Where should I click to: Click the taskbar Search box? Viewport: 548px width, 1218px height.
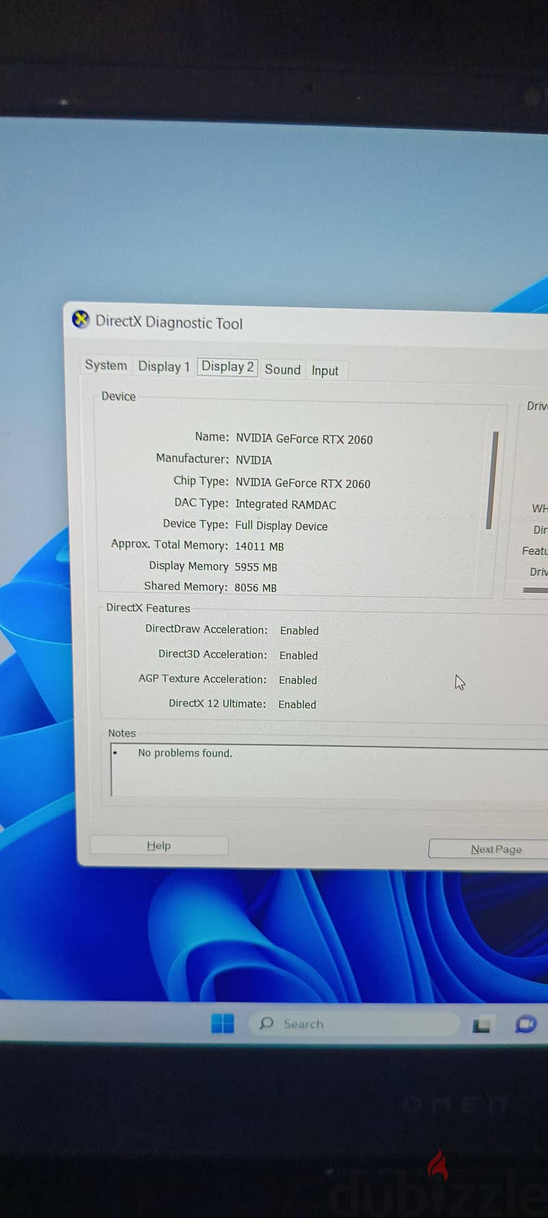tap(353, 1024)
